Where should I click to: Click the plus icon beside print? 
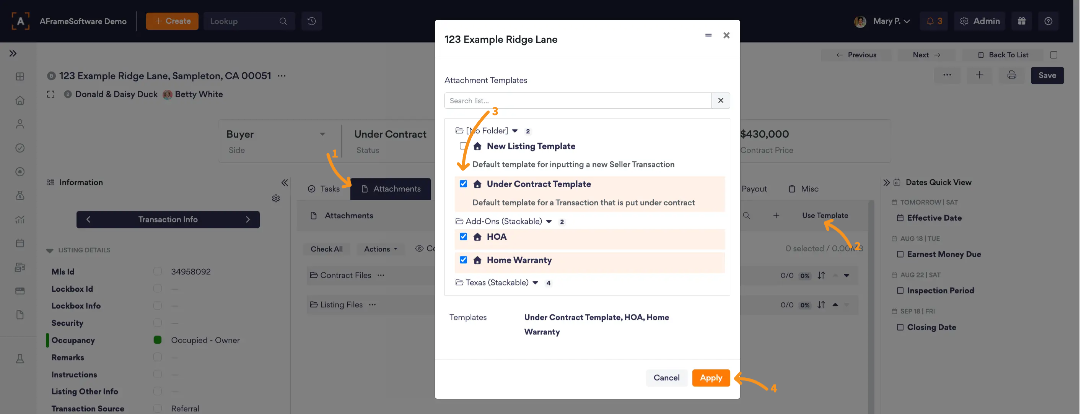(x=980, y=76)
